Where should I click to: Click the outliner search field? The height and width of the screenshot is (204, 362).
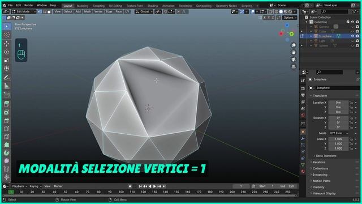pos(335,11)
